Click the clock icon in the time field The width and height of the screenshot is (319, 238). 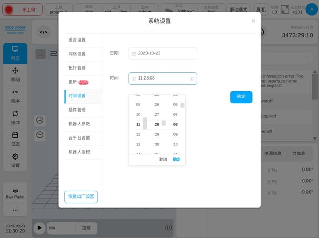[x=134, y=78]
